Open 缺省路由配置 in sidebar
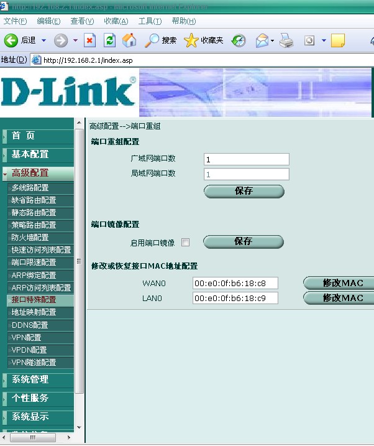374x446 pixels. (x=40, y=200)
